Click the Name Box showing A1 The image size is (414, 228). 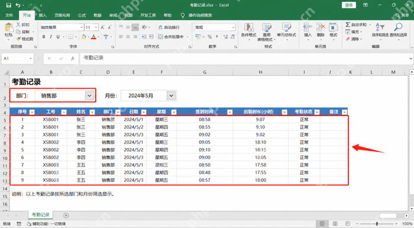pyautogui.click(x=15, y=59)
